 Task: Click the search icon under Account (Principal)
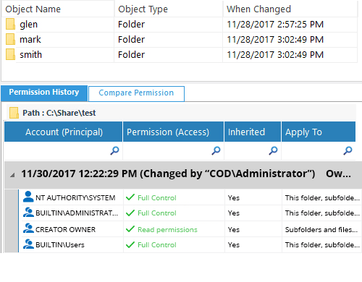(x=114, y=150)
